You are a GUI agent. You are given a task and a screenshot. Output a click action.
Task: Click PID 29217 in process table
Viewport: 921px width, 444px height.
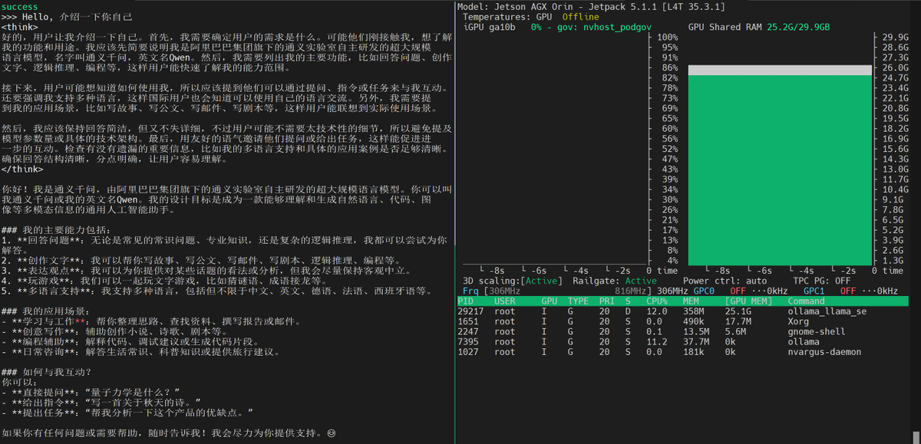point(472,311)
